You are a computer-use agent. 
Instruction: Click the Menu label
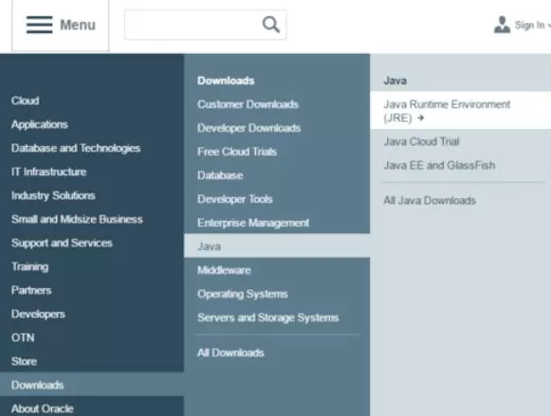pos(78,25)
